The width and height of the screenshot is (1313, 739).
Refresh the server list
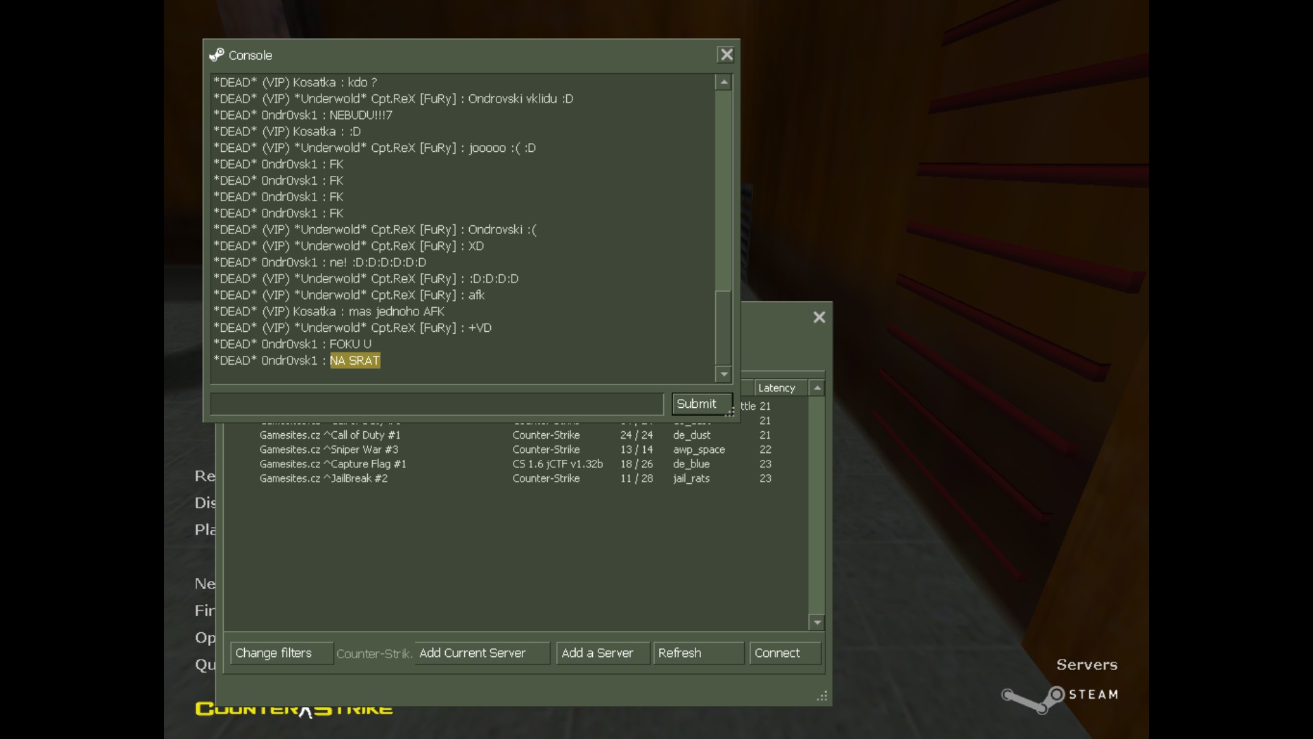pyautogui.click(x=698, y=653)
